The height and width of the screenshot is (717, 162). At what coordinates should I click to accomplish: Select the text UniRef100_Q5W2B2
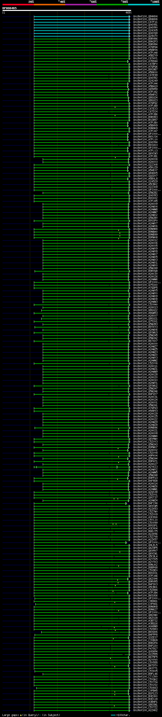145,193
